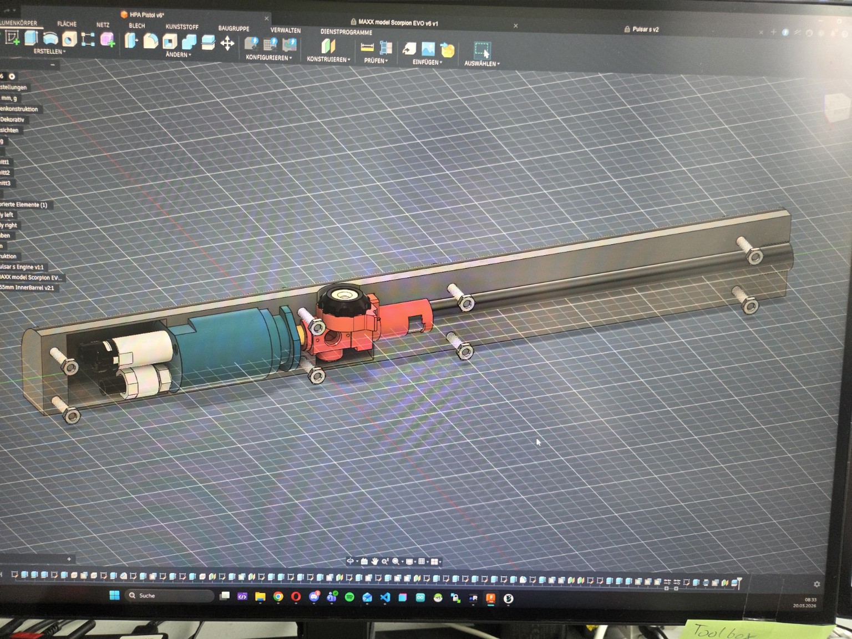Viewport: 852px width, 639px height.
Task: Select the Rectangular Pattern tool icon
Action: pos(88,39)
